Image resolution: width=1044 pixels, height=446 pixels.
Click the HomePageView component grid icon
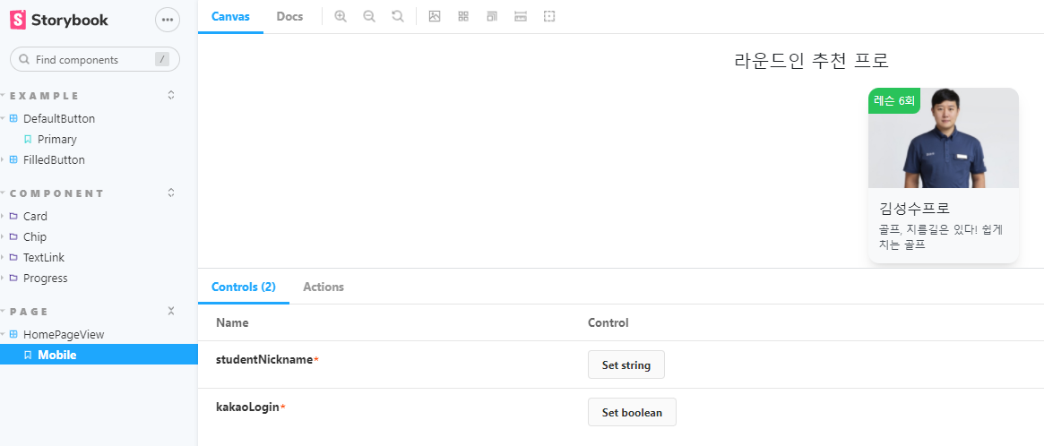pos(13,334)
